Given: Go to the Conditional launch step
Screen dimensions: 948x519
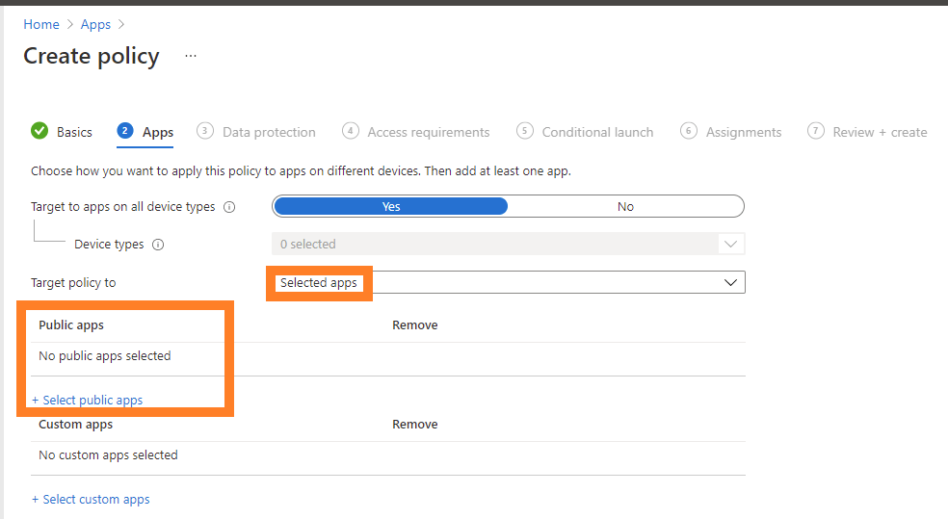Looking at the screenshot, I should [597, 132].
